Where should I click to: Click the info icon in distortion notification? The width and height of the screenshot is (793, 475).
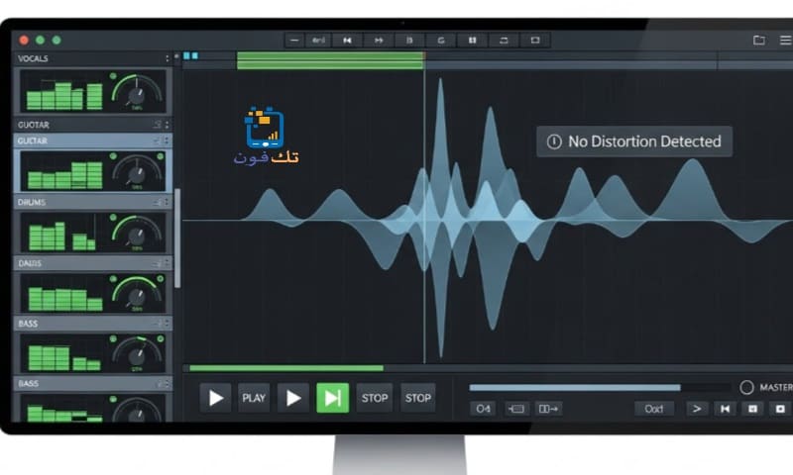554,142
